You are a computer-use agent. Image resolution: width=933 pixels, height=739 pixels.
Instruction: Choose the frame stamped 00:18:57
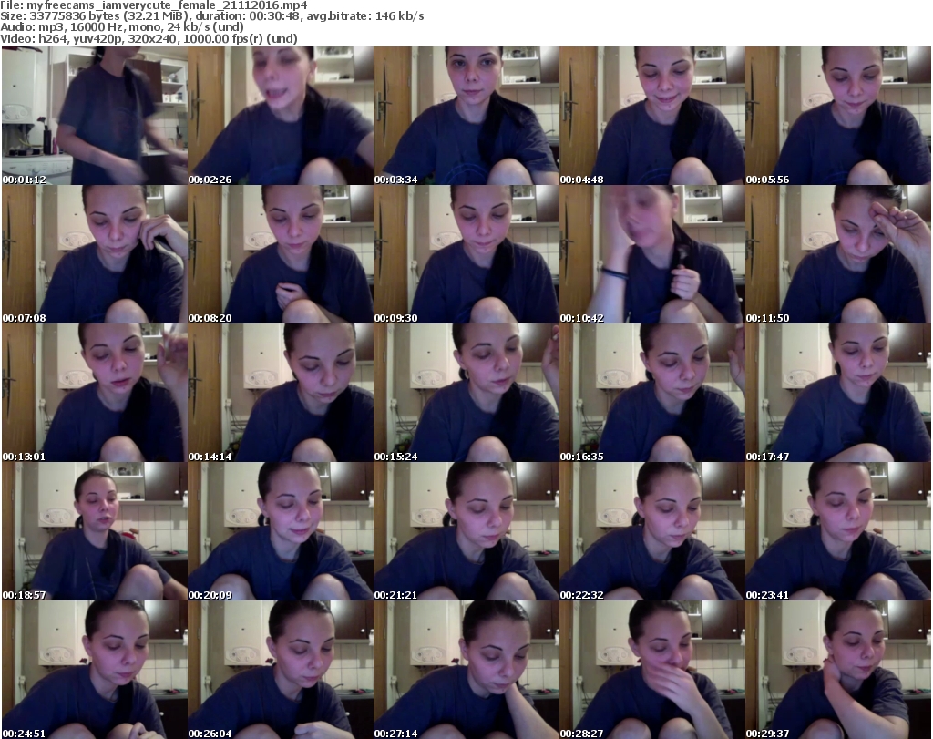(95, 531)
